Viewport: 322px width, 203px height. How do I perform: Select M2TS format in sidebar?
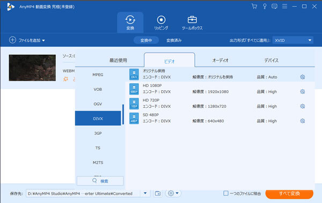coord(98,162)
